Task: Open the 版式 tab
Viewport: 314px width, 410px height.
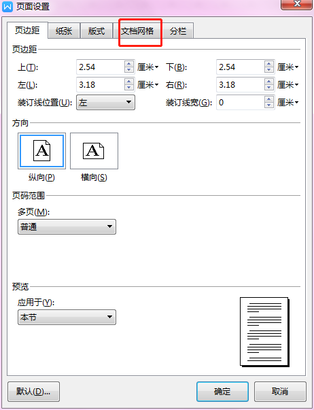Action: click(97, 31)
